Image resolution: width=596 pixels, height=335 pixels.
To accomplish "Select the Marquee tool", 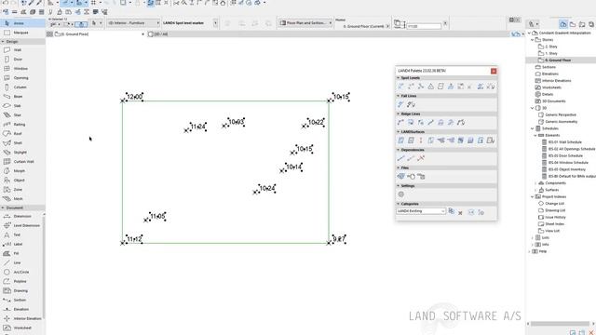I will [x=22, y=33].
